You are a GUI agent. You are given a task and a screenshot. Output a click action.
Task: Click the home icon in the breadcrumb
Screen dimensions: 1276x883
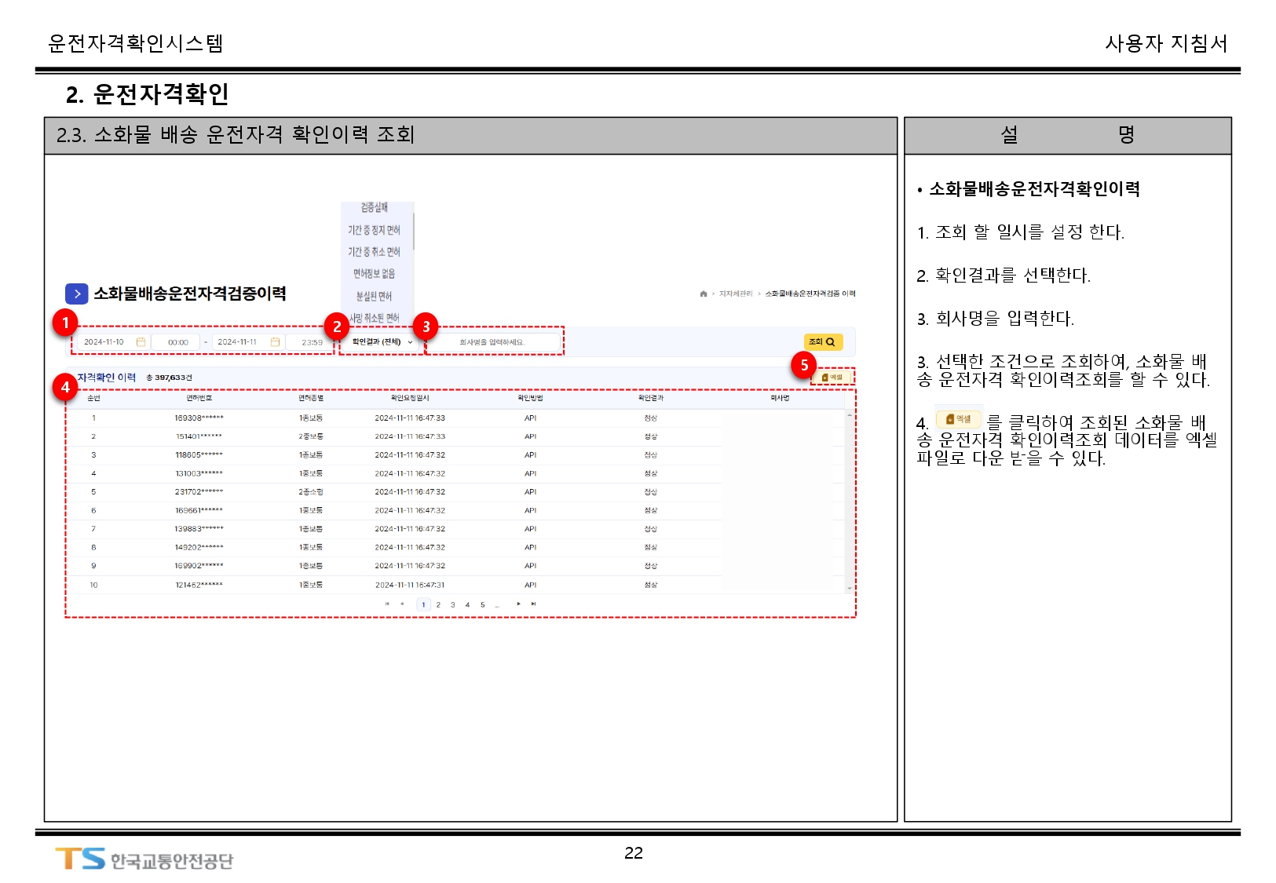click(703, 294)
